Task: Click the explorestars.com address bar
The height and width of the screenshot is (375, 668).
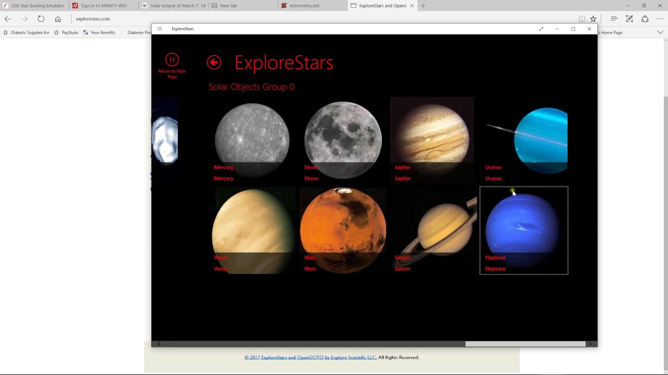Action: coord(324,19)
